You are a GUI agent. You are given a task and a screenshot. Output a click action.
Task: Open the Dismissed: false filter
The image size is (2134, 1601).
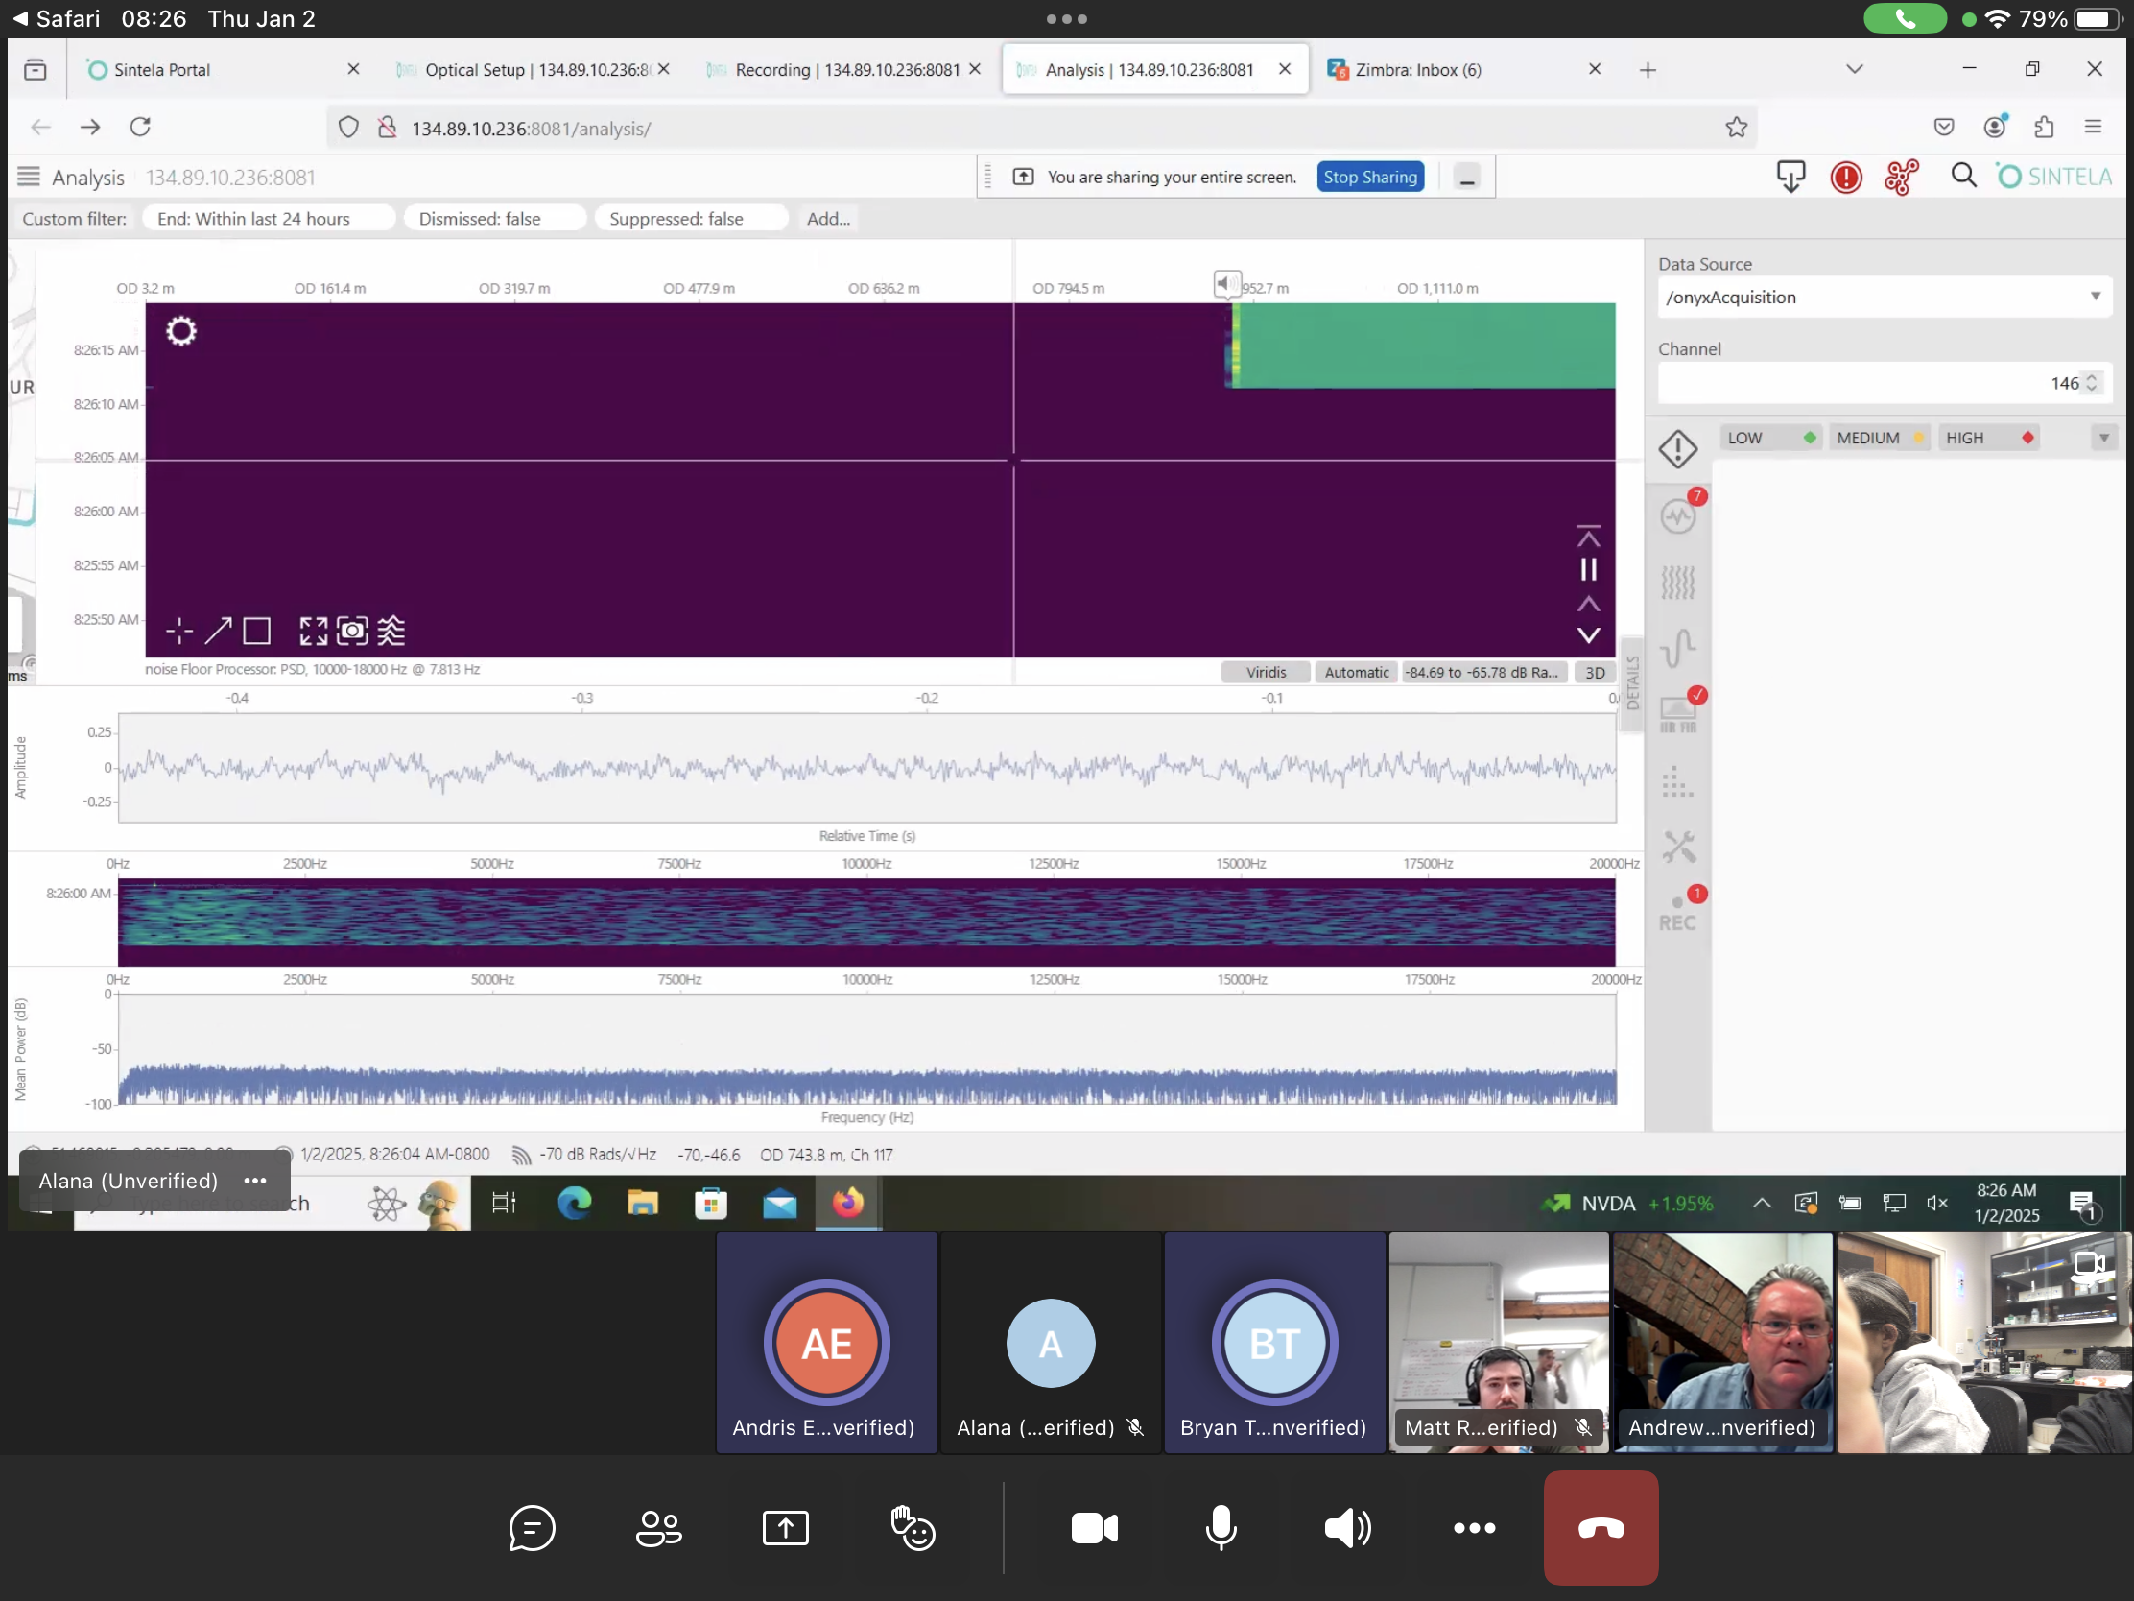(495, 219)
